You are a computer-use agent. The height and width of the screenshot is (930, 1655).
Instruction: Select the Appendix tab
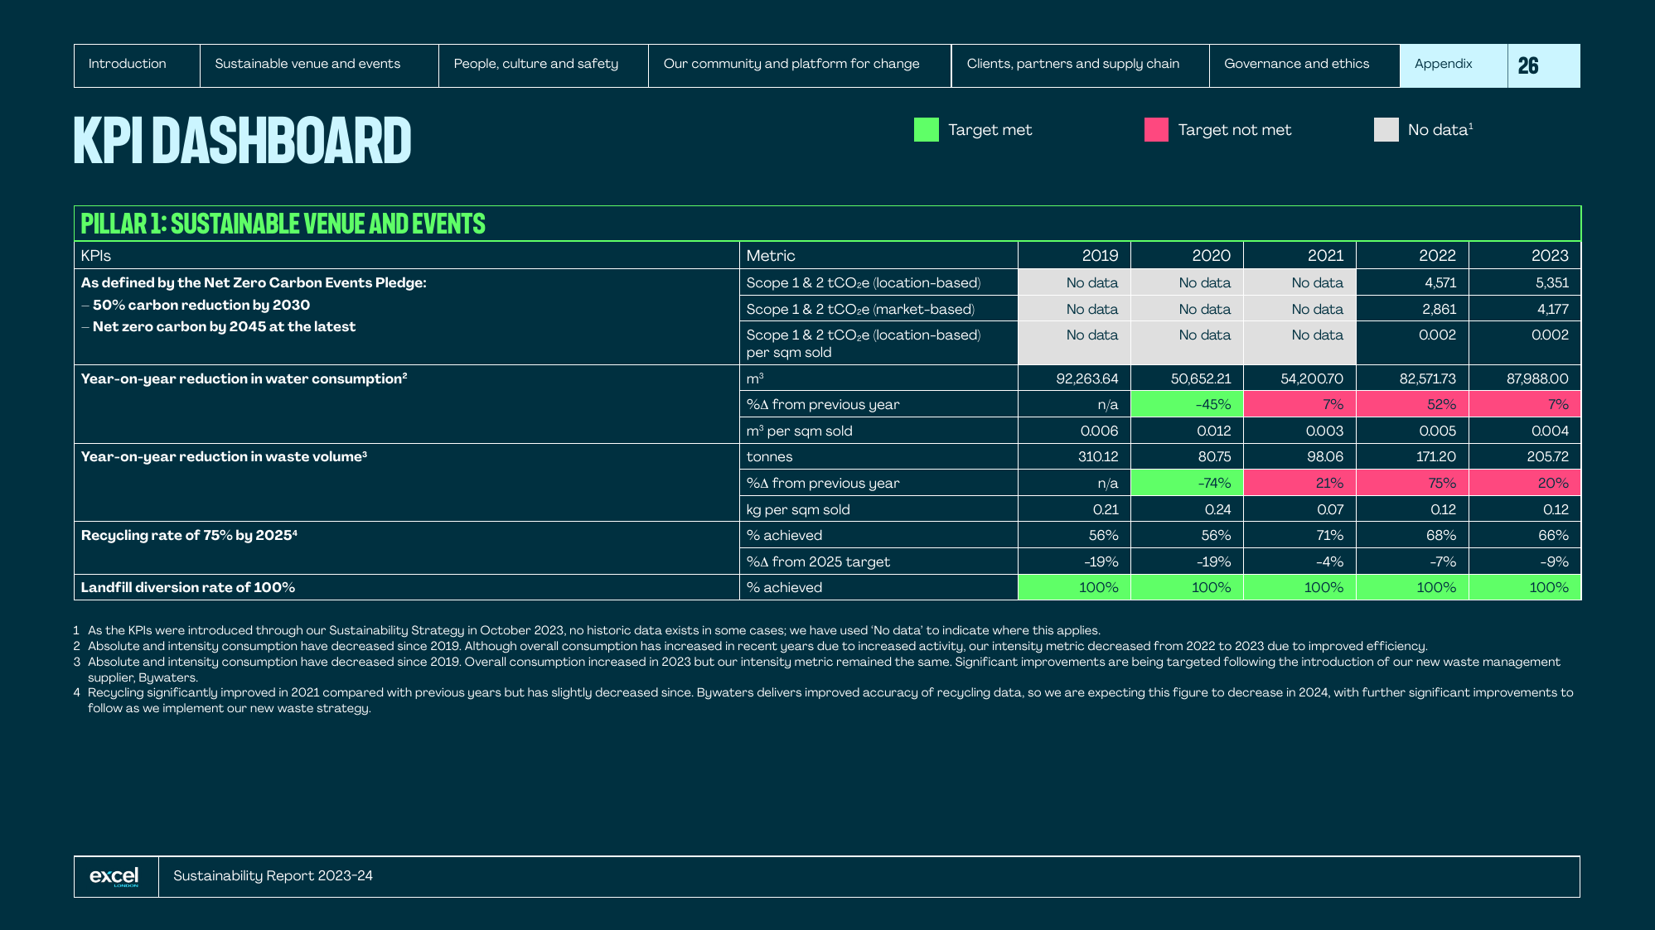click(x=1454, y=65)
